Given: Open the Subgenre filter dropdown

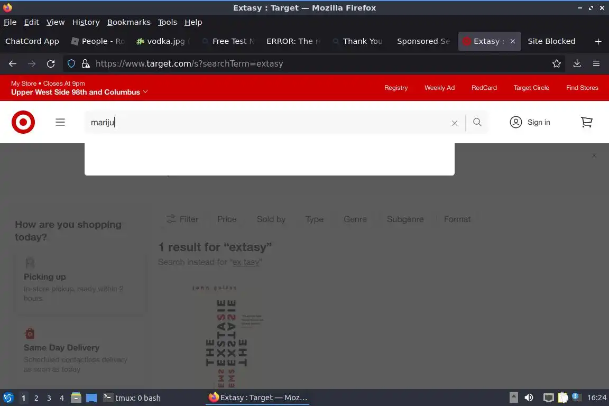Looking at the screenshot, I should coord(405,219).
